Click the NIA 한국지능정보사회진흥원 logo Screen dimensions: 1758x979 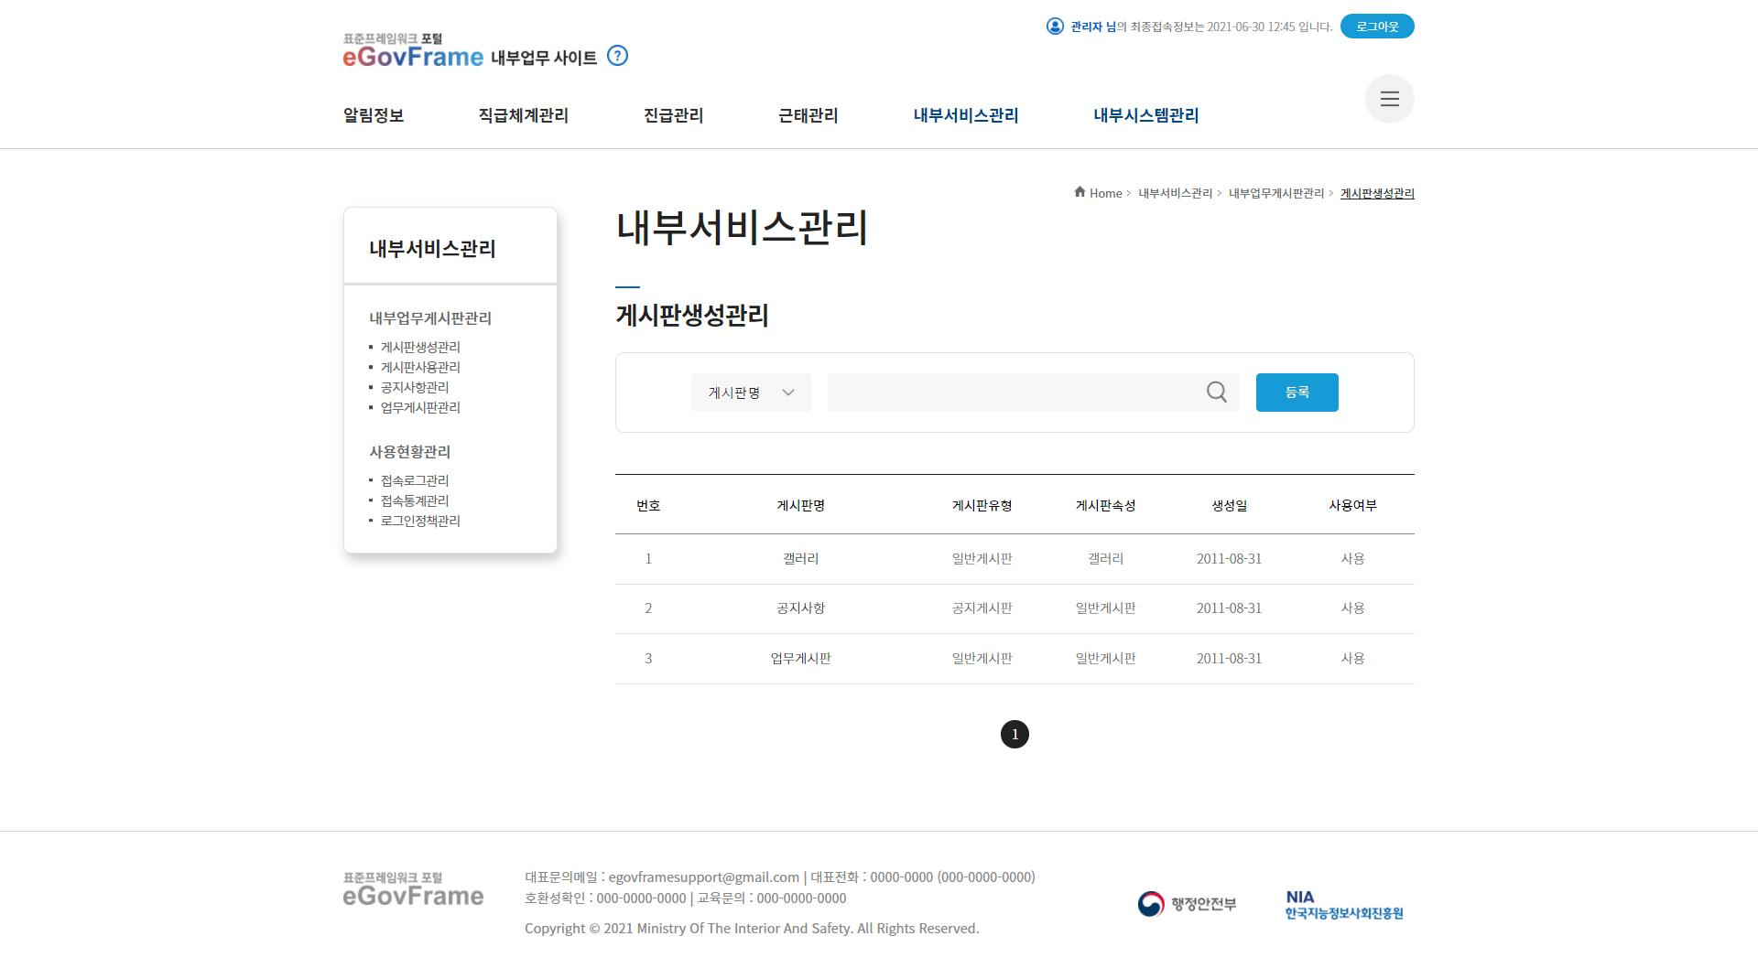click(1343, 904)
